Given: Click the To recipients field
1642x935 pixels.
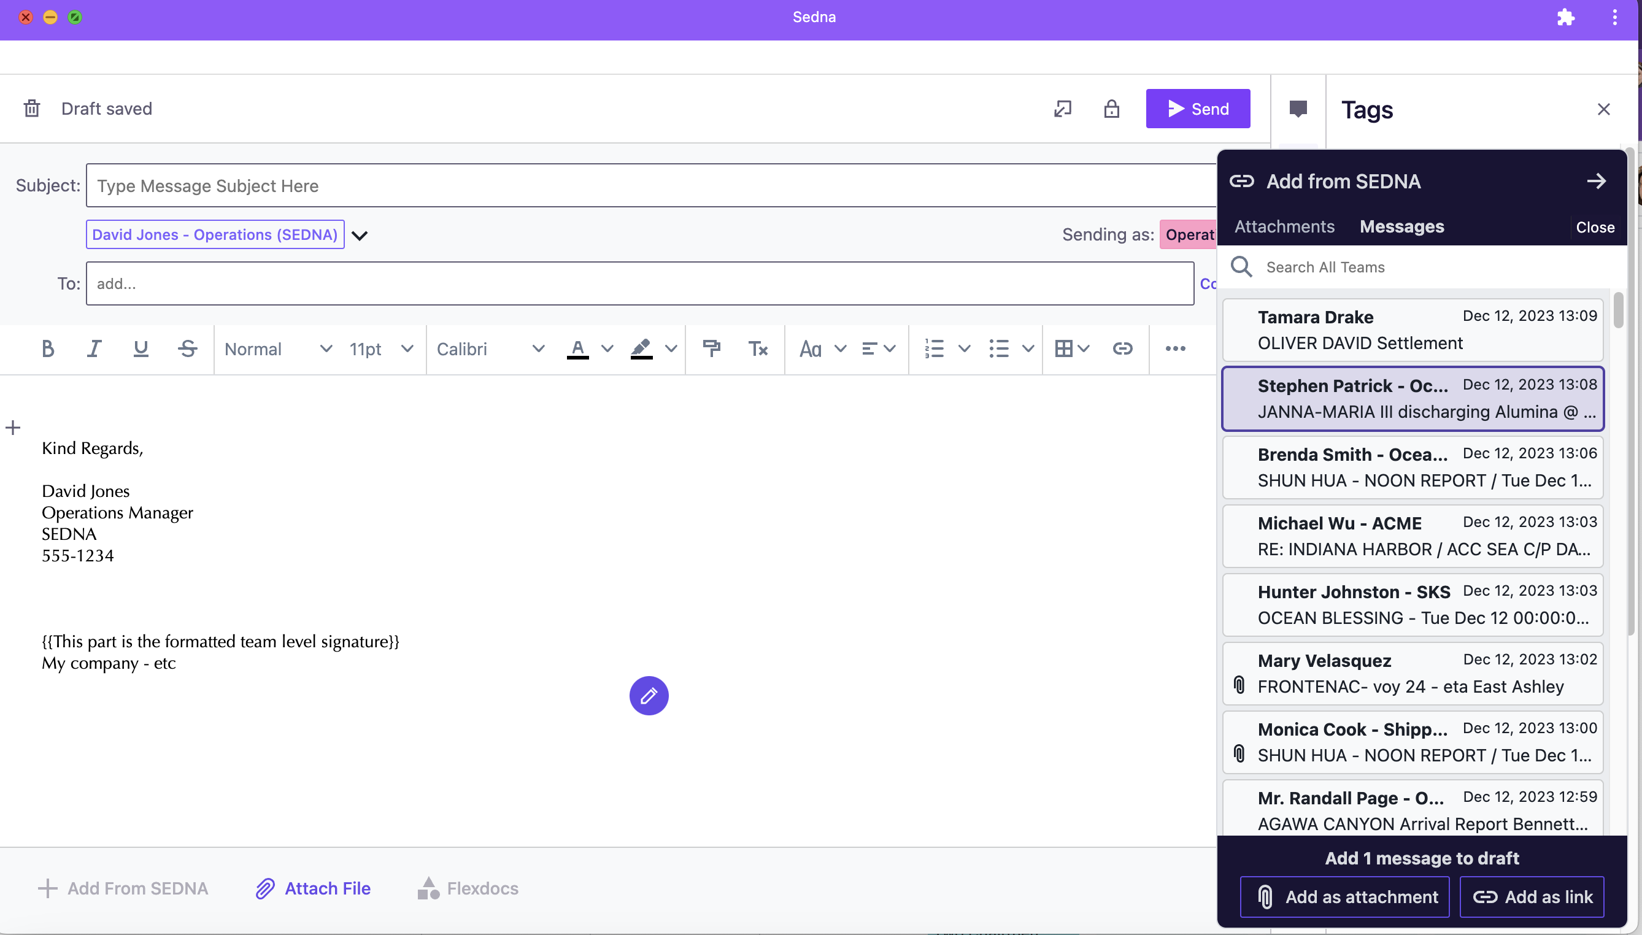Looking at the screenshot, I should pyautogui.click(x=639, y=283).
